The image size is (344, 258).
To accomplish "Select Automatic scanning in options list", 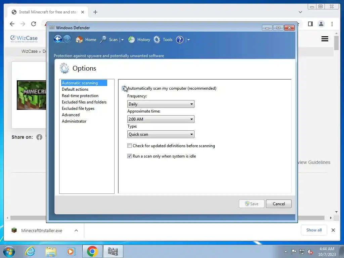I will (84, 83).
